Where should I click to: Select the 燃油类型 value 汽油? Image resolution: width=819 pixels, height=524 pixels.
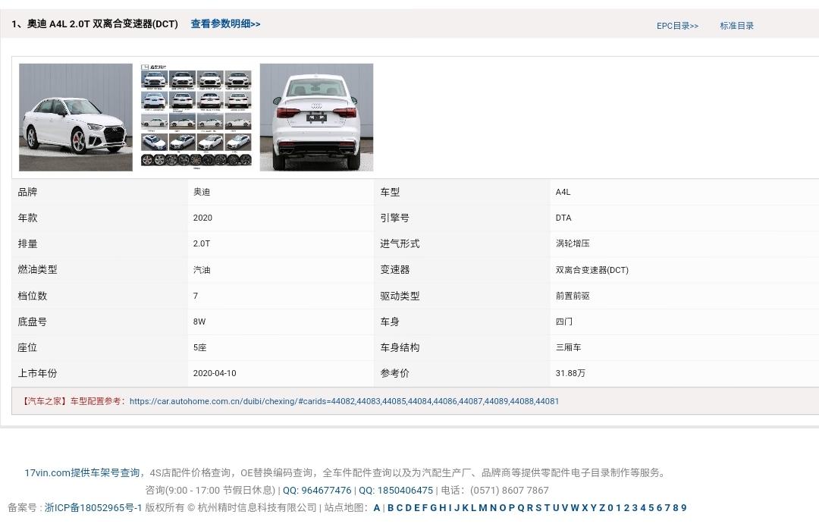coord(202,269)
